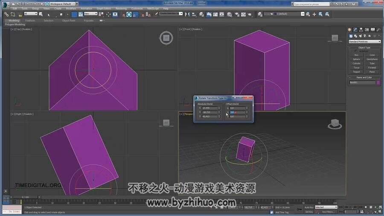Screen dimensions: 384x216
Task: Open the Utilities wrench tab in command panel
Action: click(378, 29)
